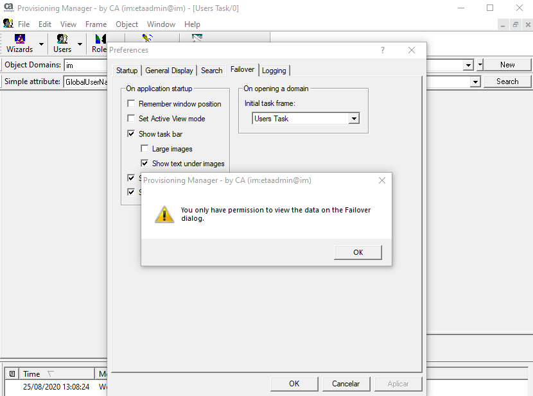Open the dropdown arrow left of New button

(468, 65)
